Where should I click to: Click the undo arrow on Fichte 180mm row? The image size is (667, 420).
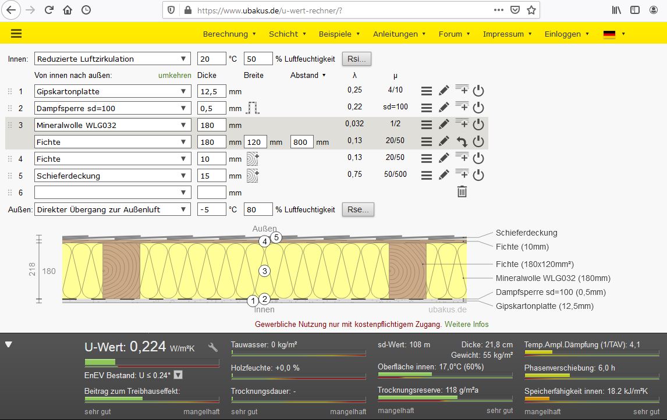(462, 141)
